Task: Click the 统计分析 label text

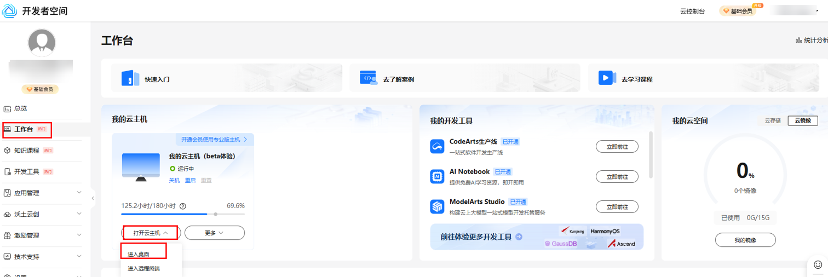Action: [816, 41]
